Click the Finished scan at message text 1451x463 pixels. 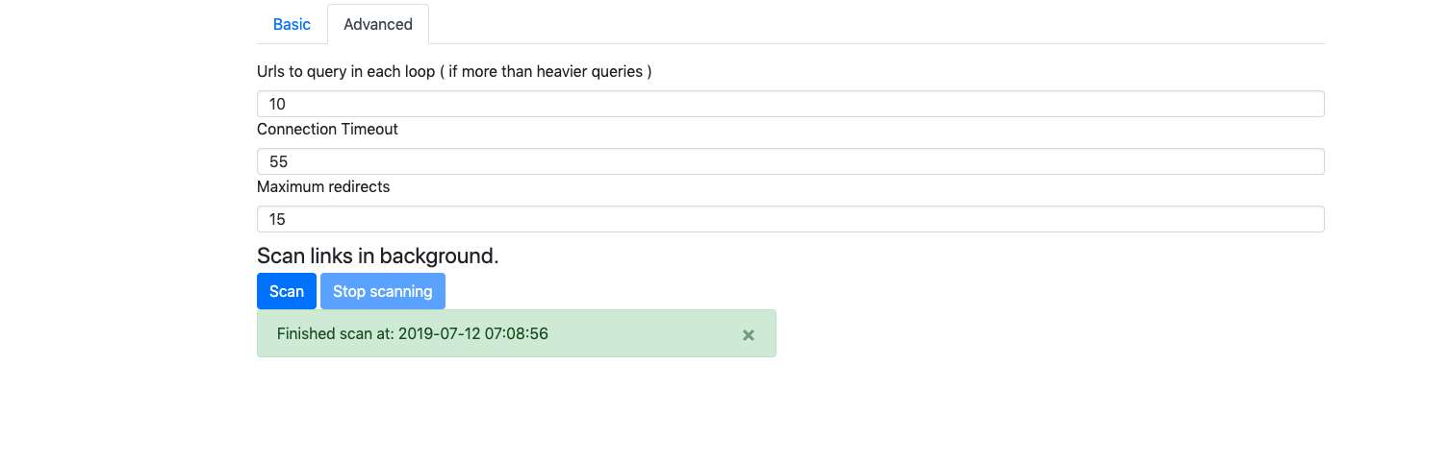[413, 333]
